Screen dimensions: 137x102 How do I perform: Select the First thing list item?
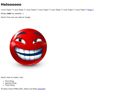pos(9,81)
